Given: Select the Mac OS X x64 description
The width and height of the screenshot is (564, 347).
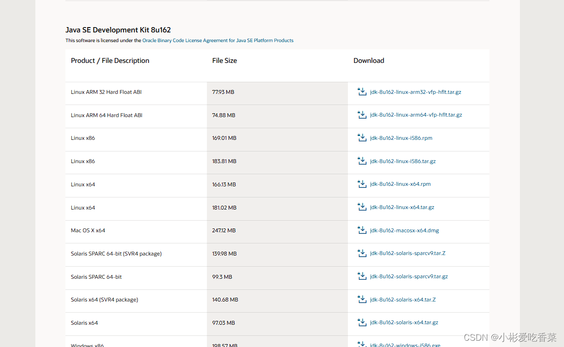Looking at the screenshot, I should coord(88,230).
